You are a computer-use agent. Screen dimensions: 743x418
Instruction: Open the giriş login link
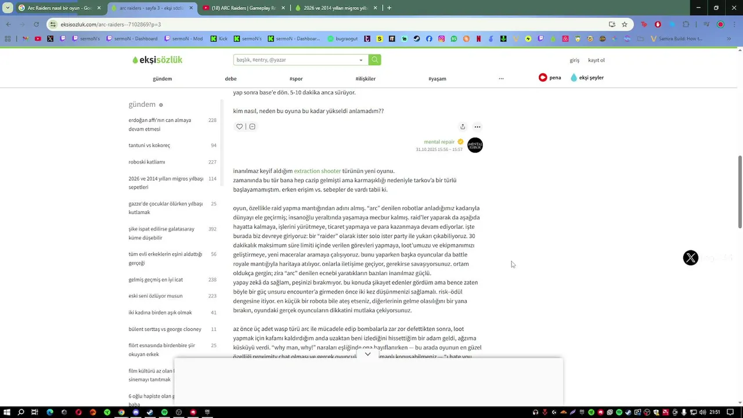click(574, 60)
